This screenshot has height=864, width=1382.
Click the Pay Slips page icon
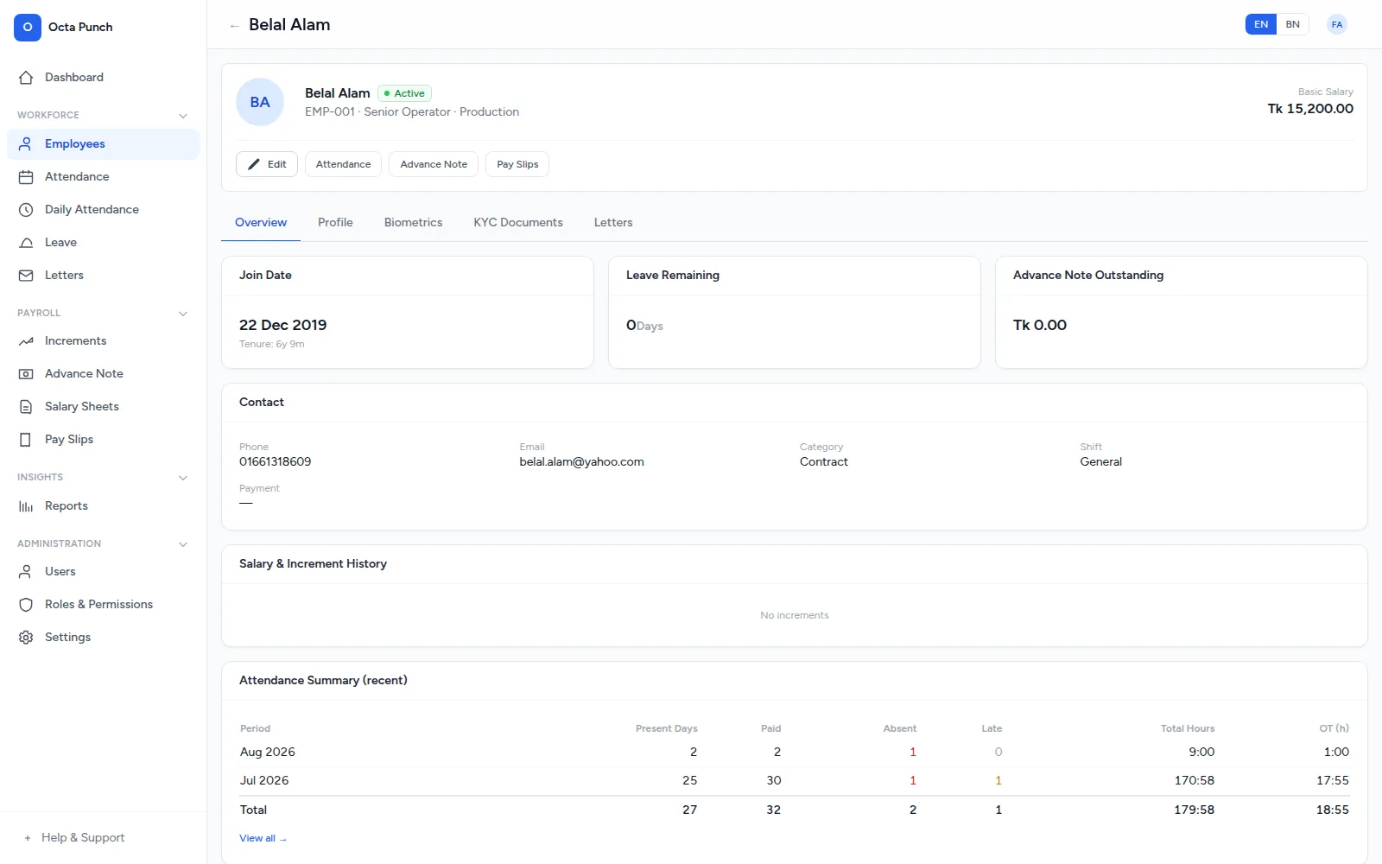coord(26,439)
